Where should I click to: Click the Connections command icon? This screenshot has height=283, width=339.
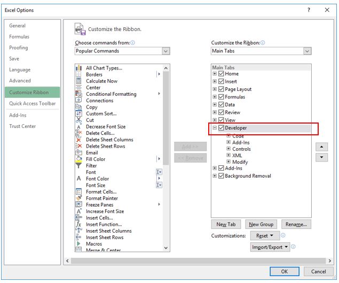click(78, 101)
